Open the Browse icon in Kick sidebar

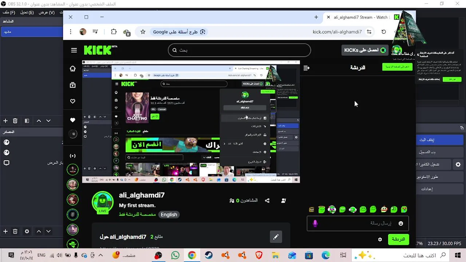point(73,85)
